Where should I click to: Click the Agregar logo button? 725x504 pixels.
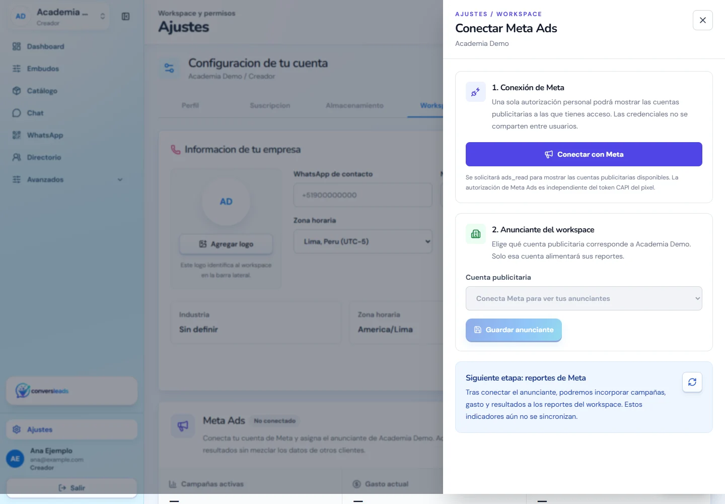point(226,244)
